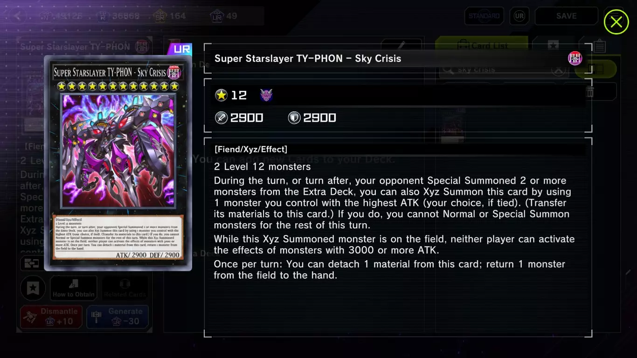Image resolution: width=637 pixels, height=358 pixels.
Task: Click the STANDARD regulation filter
Action: 484,16
